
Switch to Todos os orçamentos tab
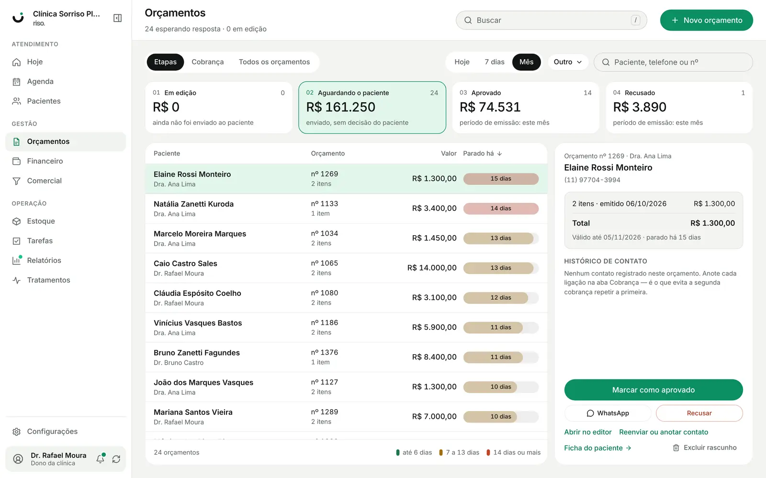(274, 62)
